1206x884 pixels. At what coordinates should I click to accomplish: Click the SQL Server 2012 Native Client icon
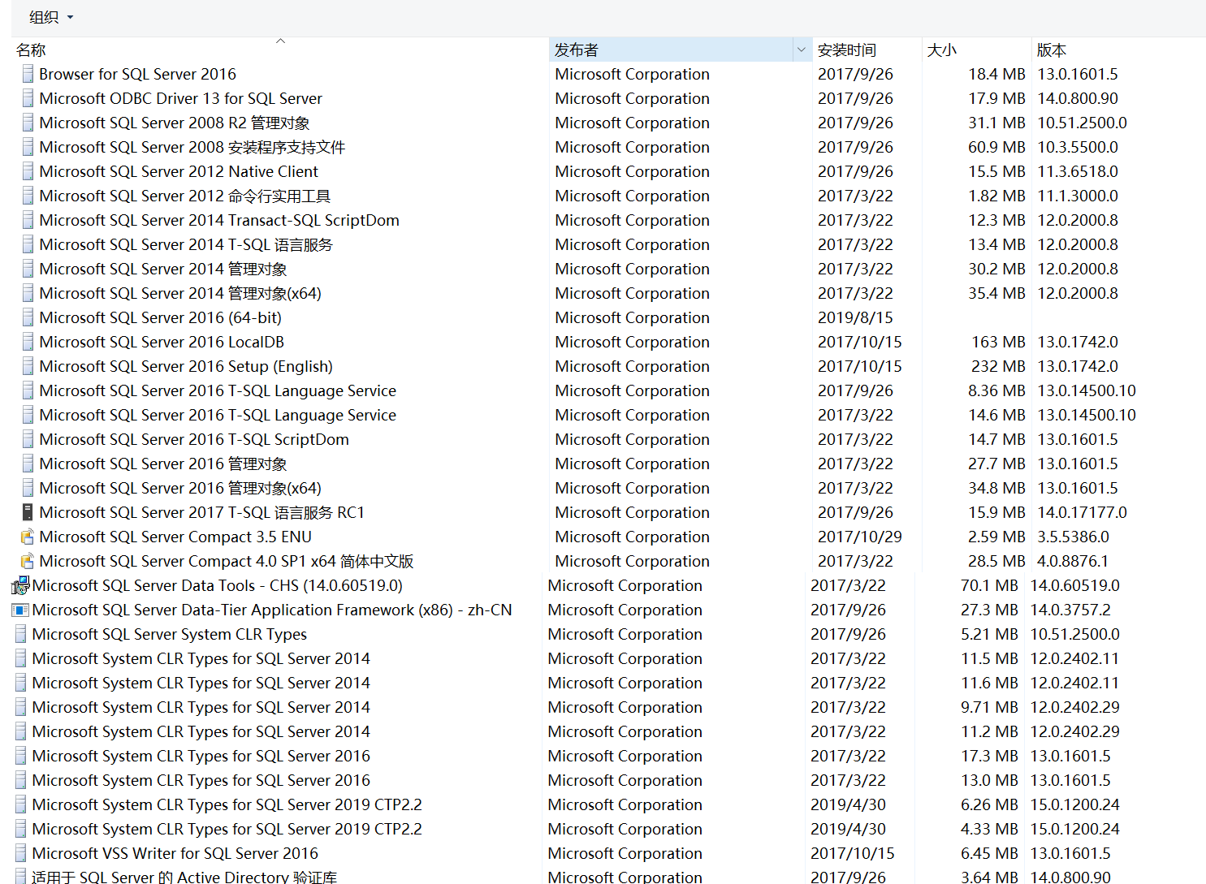click(28, 171)
